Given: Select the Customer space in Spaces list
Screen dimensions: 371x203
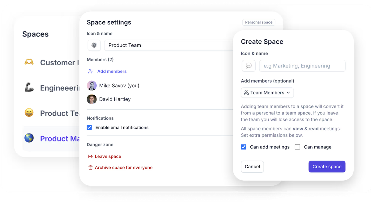Looking at the screenshot, I should 51,63.
